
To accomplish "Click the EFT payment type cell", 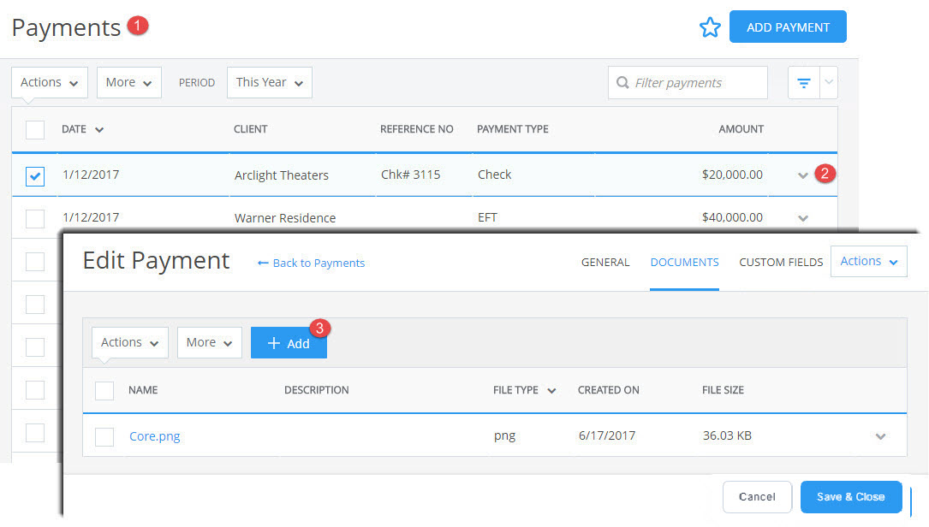I will pos(487,217).
